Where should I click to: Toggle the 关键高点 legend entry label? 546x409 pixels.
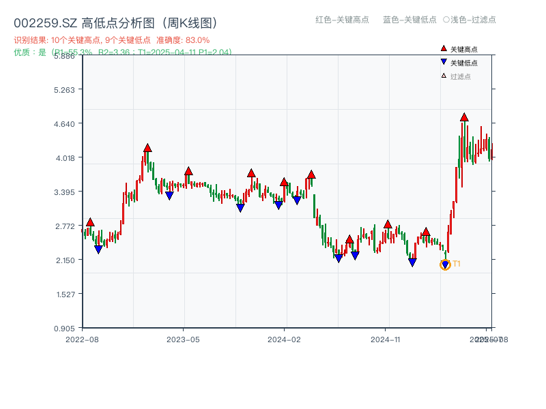[464, 49]
